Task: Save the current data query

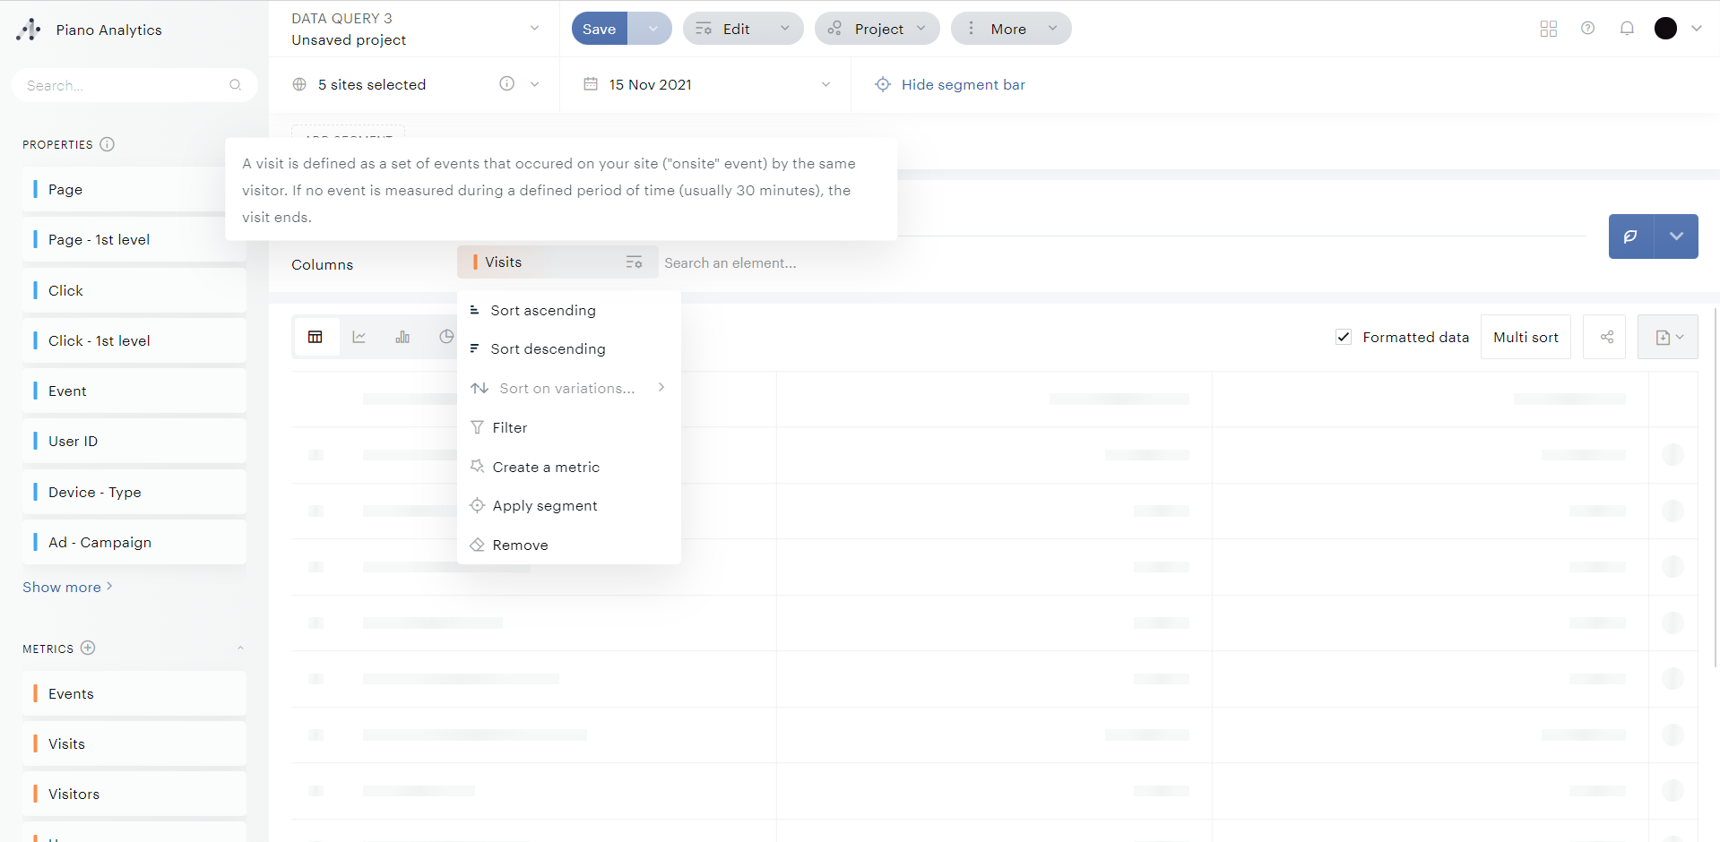Action: 599,28
